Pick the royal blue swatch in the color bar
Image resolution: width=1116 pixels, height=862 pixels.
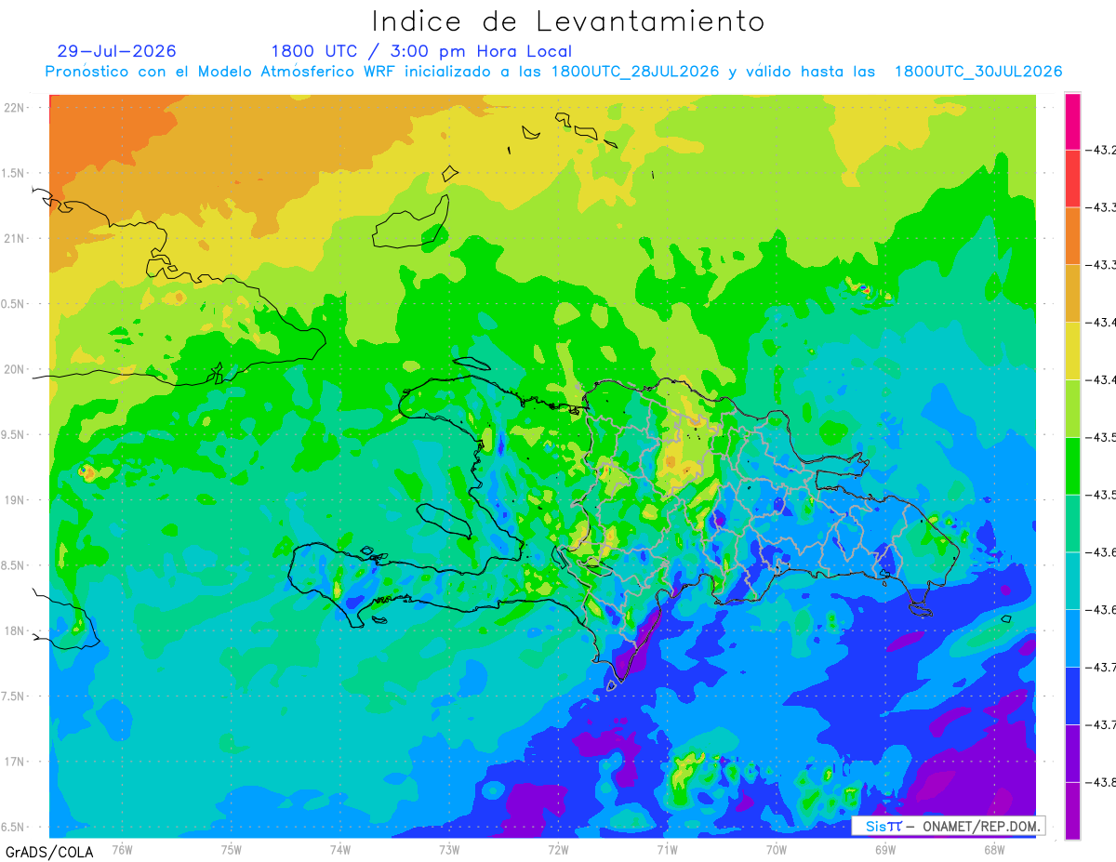[x=1072, y=696]
